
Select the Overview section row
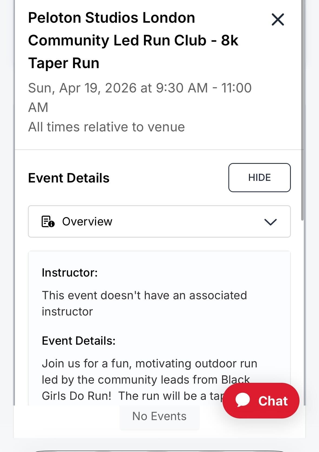[159, 221]
